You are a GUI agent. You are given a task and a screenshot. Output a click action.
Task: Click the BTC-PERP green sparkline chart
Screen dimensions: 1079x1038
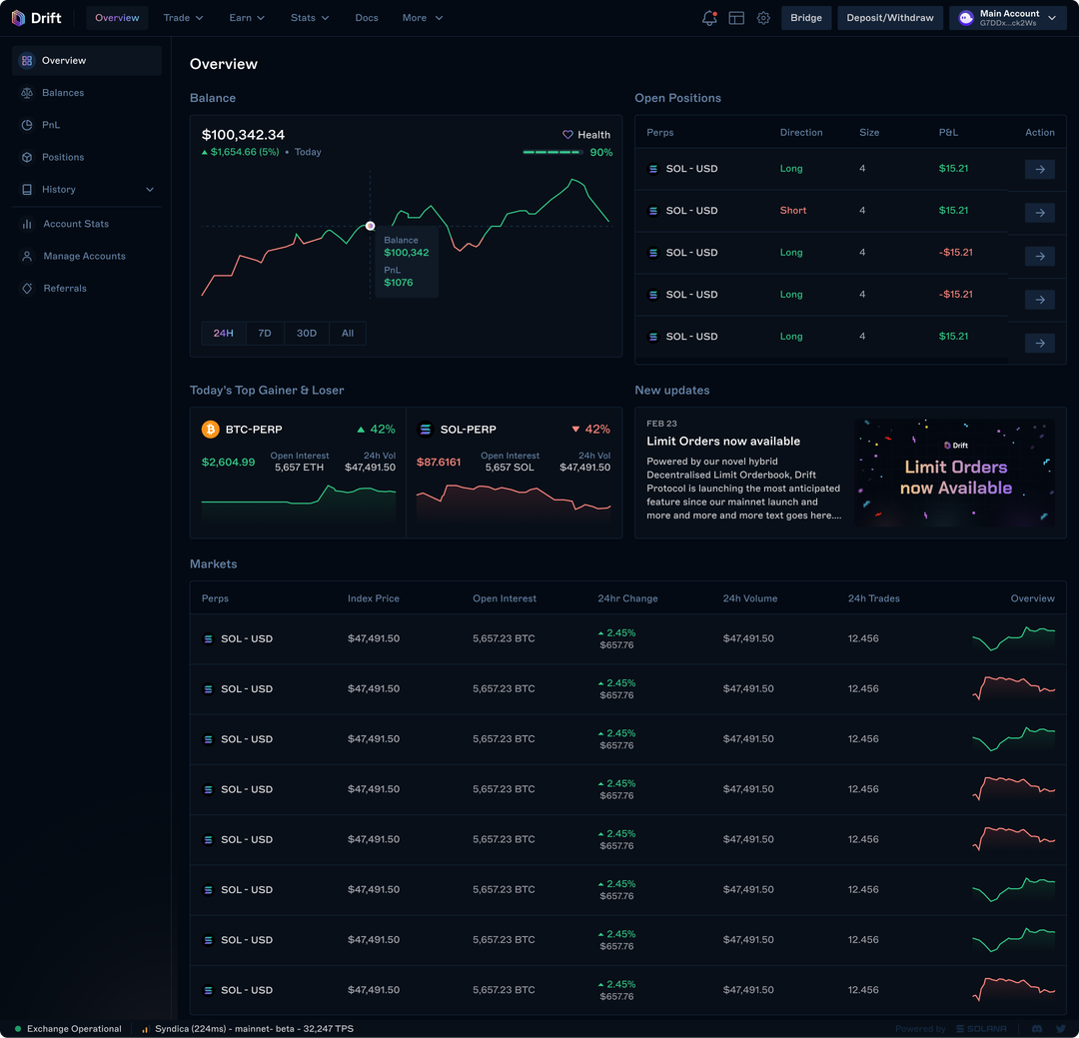point(298,502)
